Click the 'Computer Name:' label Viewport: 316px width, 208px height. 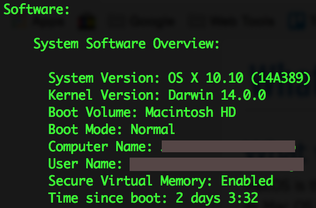tap(100, 147)
